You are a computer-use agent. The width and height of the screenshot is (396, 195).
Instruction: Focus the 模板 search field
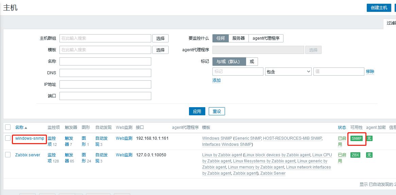point(105,50)
